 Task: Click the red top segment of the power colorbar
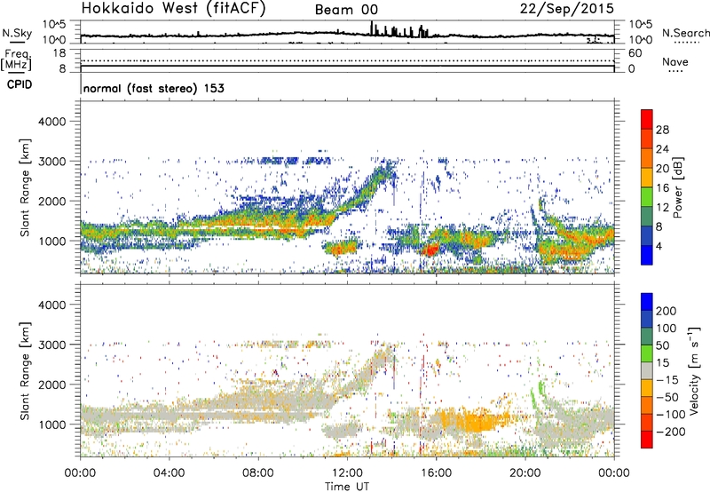pyautogui.click(x=647, y=119)
